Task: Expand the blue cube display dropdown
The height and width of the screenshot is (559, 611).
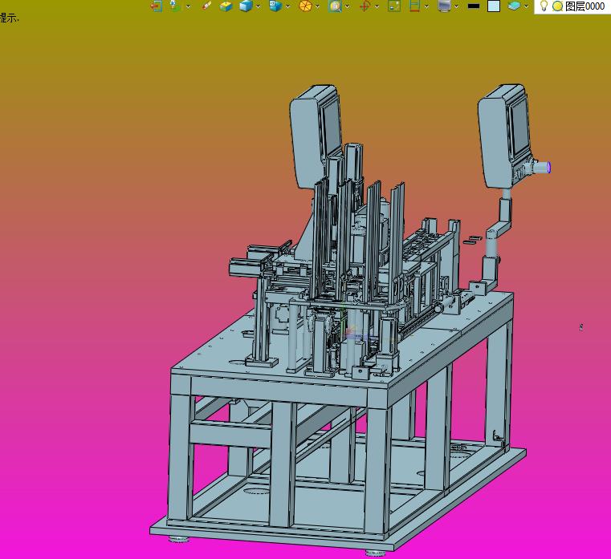Action: pyautogui.click(x=258, y=6)
